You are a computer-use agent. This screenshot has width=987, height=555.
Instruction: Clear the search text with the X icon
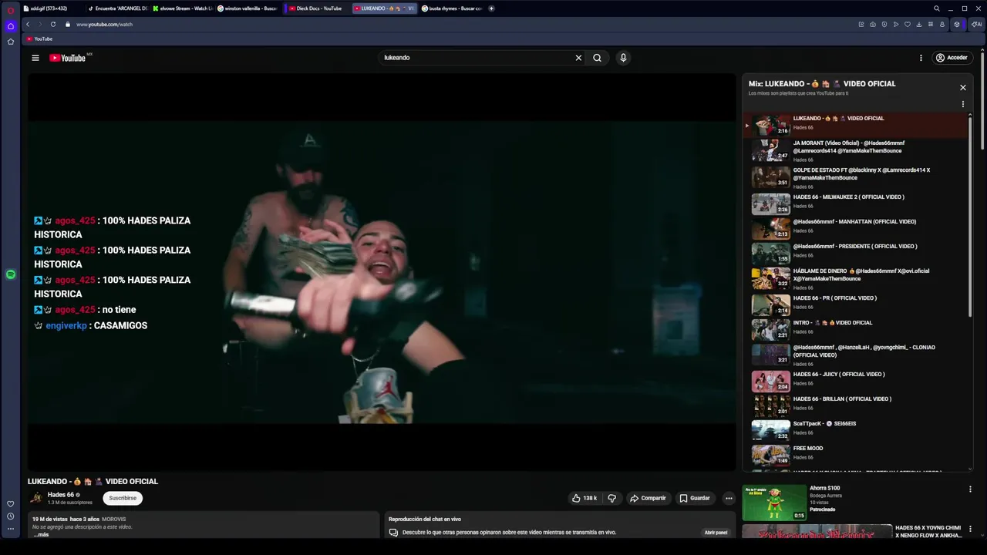(578, 58)
